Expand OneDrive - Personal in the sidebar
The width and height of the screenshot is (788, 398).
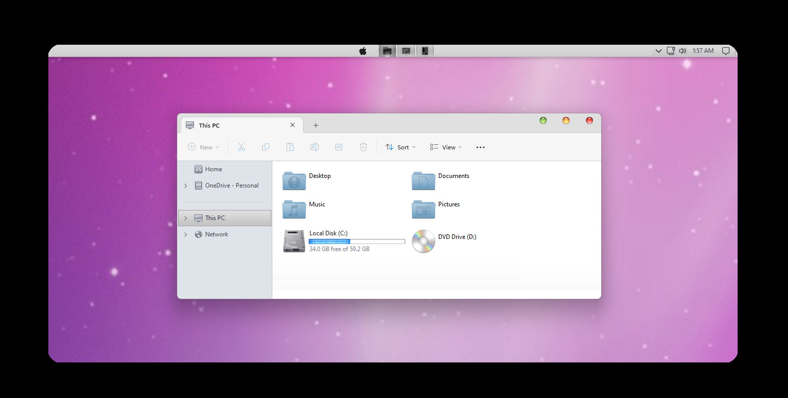coord(185,186)
